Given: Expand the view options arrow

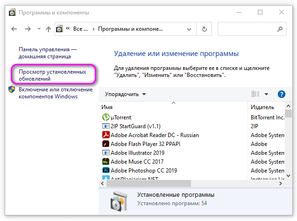Looking at the screenshot, I should pos(266,94).
